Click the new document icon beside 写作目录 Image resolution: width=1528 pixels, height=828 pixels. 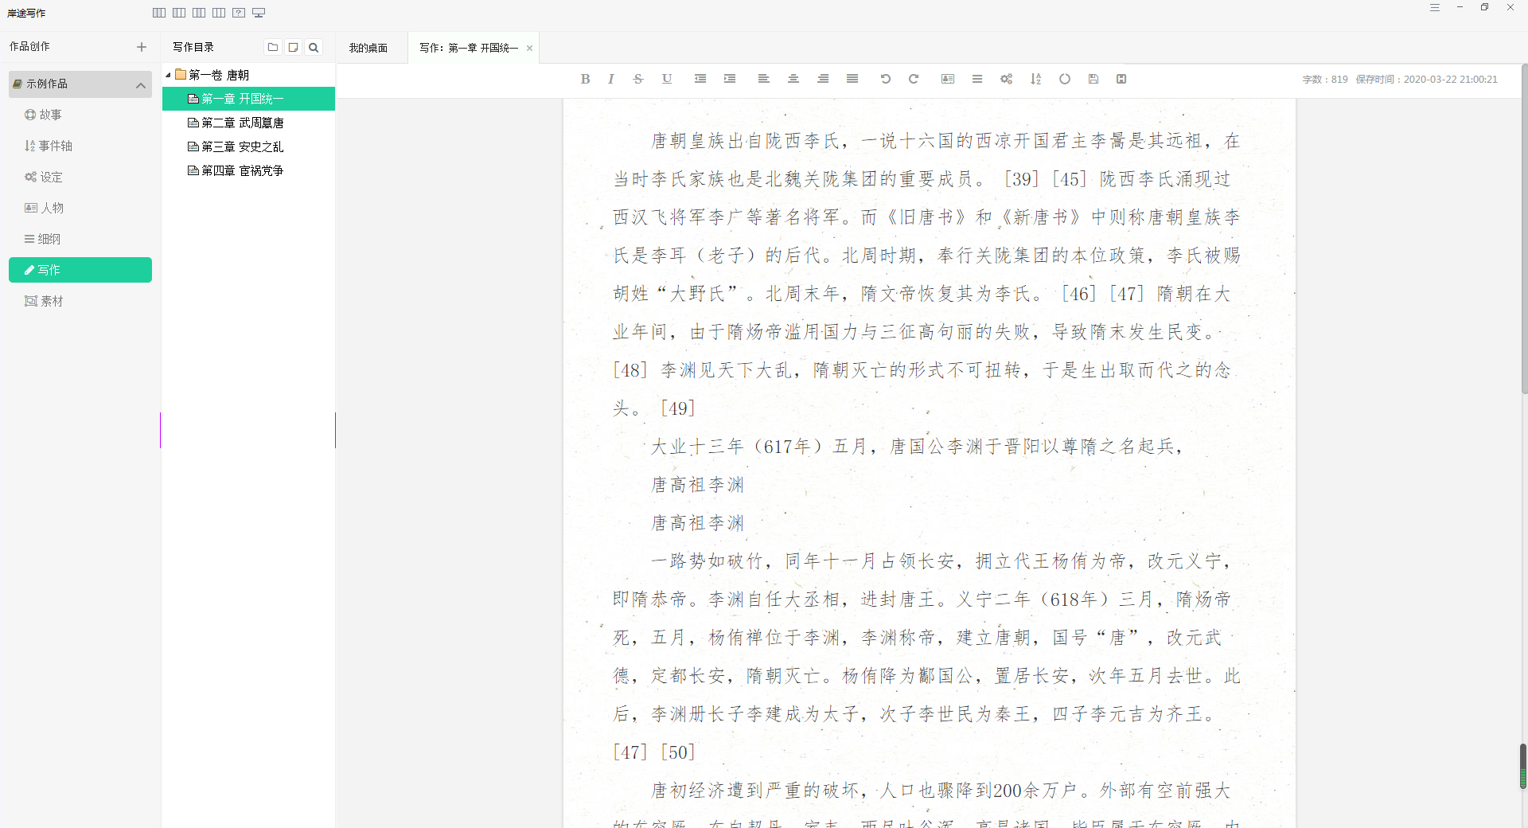pyautogui.click(x=293, y=47)
